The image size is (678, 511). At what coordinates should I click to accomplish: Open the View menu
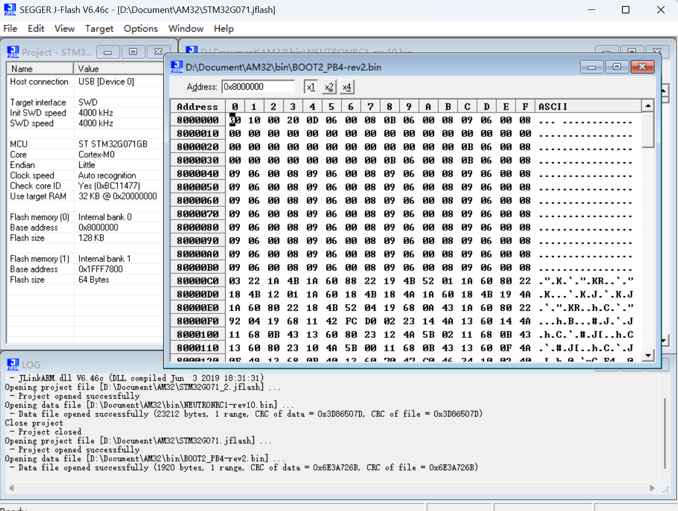coord(64,29)
